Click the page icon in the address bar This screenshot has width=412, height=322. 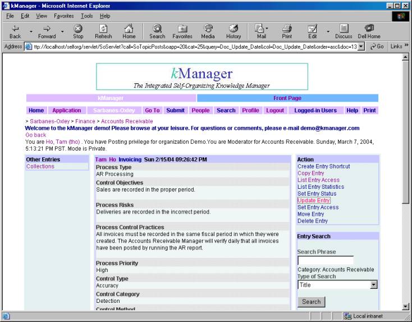click(x=29, y=47)
